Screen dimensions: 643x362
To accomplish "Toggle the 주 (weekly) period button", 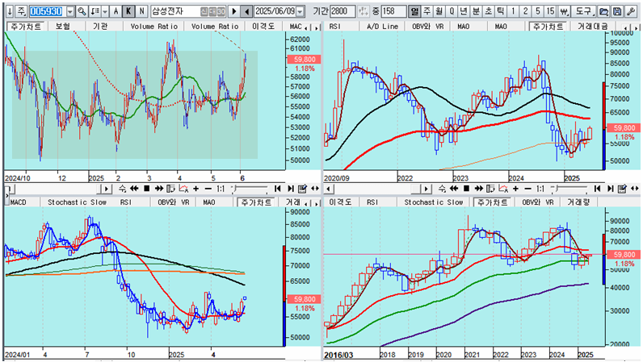I will tap(428, 11).
